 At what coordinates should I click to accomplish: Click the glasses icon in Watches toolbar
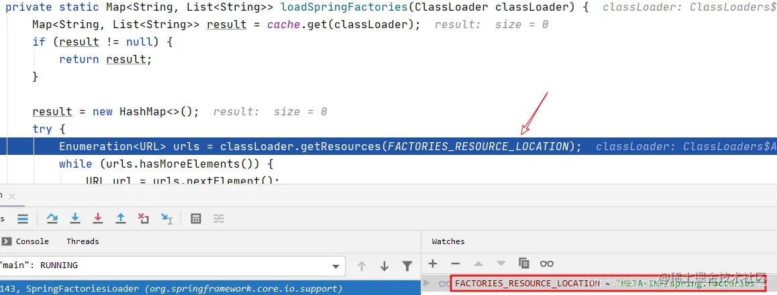[x=547, y=263]
